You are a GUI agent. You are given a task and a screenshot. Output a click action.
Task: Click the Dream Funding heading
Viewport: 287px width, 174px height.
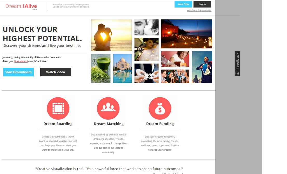tap(160, 124)
